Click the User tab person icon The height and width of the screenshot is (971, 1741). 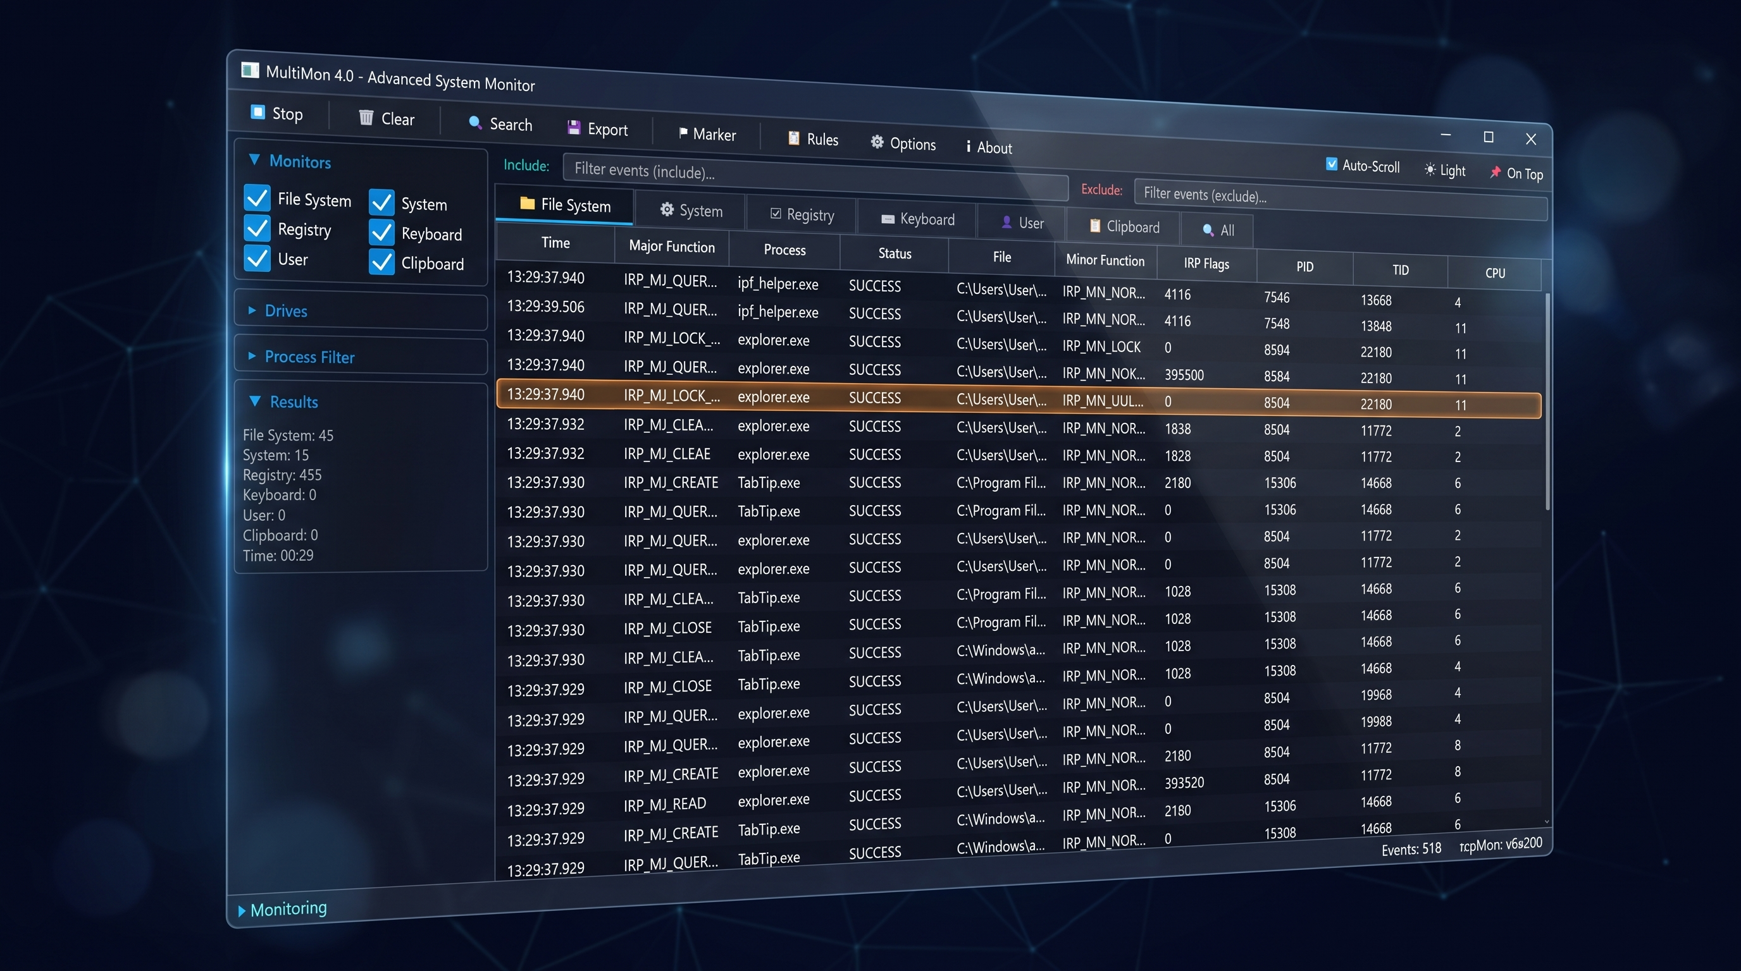(x=1007, y=221)
